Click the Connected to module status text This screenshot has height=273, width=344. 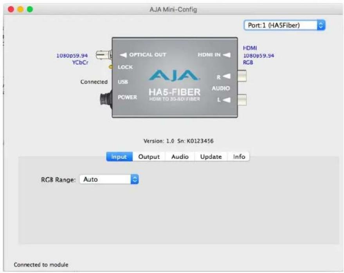pyautogui.click(x=41, y=265)
